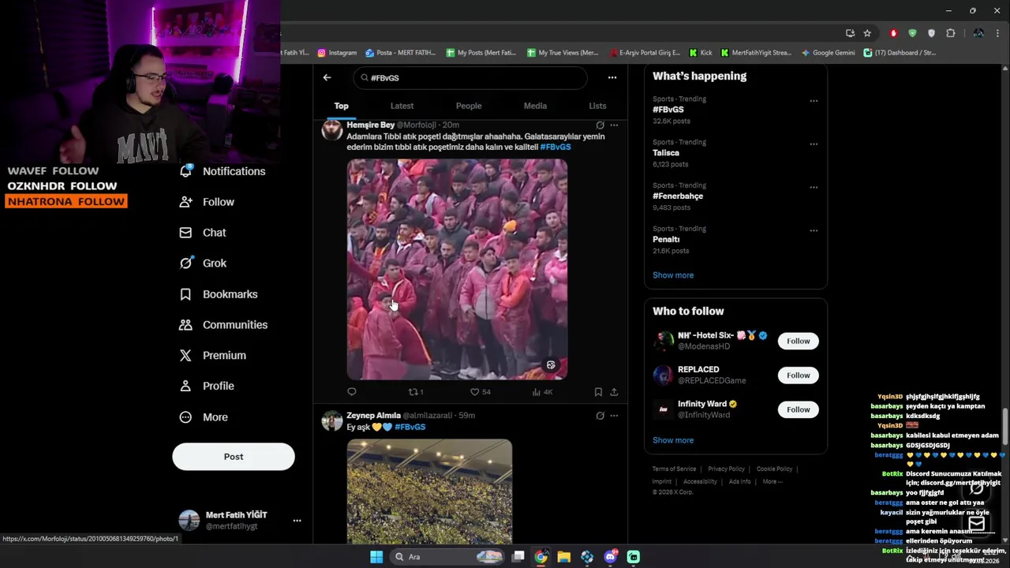Click Grok icon on Hemşire Bey post

(x=600, y=125)
